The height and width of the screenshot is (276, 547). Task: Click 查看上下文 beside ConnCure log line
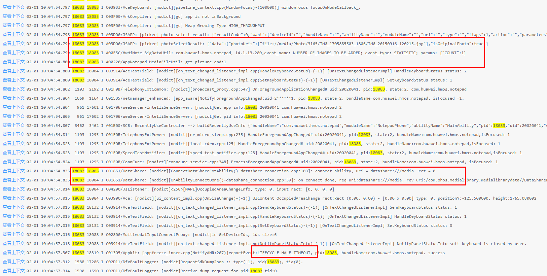pyautogui.click(x=13, y=162)
